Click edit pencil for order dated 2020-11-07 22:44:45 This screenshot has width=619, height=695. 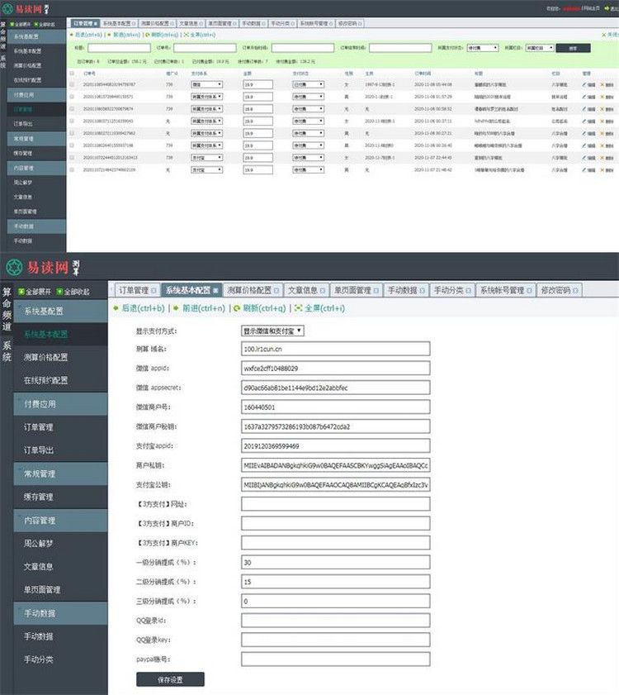584,157
